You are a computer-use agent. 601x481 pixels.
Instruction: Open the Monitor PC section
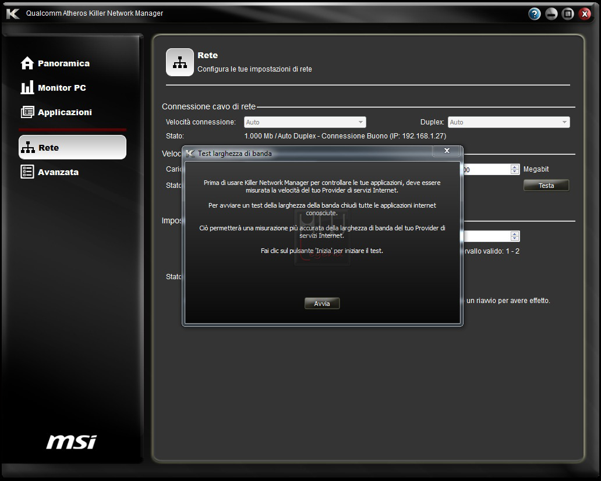(x=53, y=88)
